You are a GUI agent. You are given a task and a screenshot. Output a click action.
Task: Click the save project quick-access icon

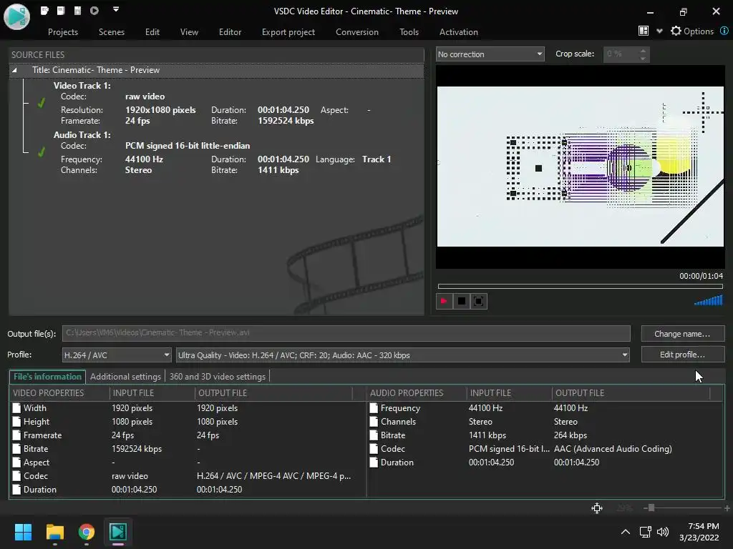coord(77,10)
